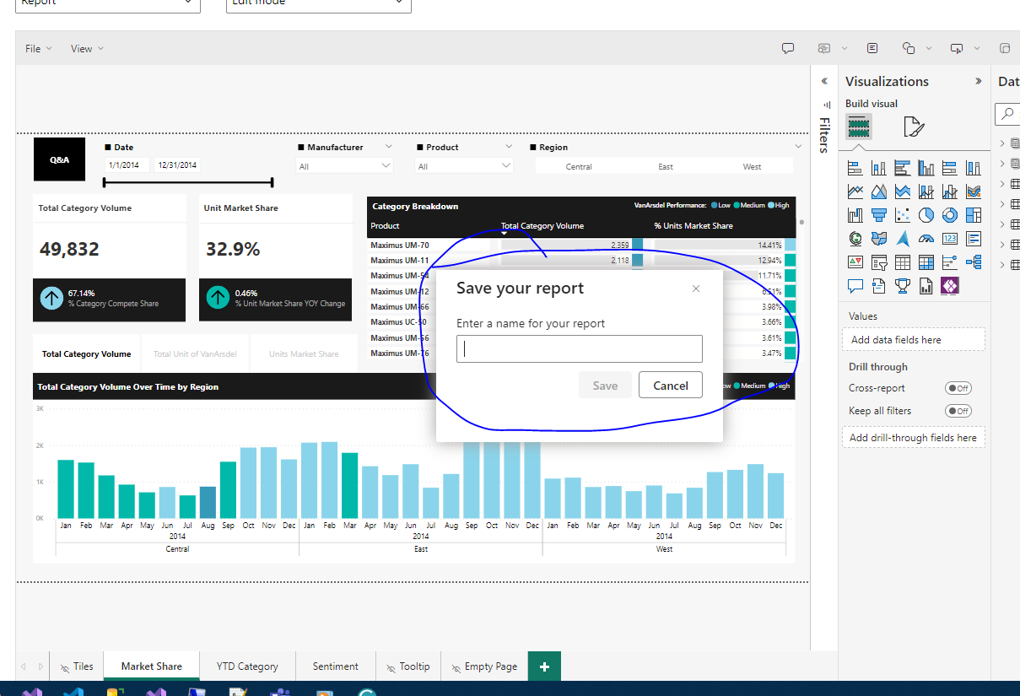Select the stacked column chart visual

coord(878,168)
